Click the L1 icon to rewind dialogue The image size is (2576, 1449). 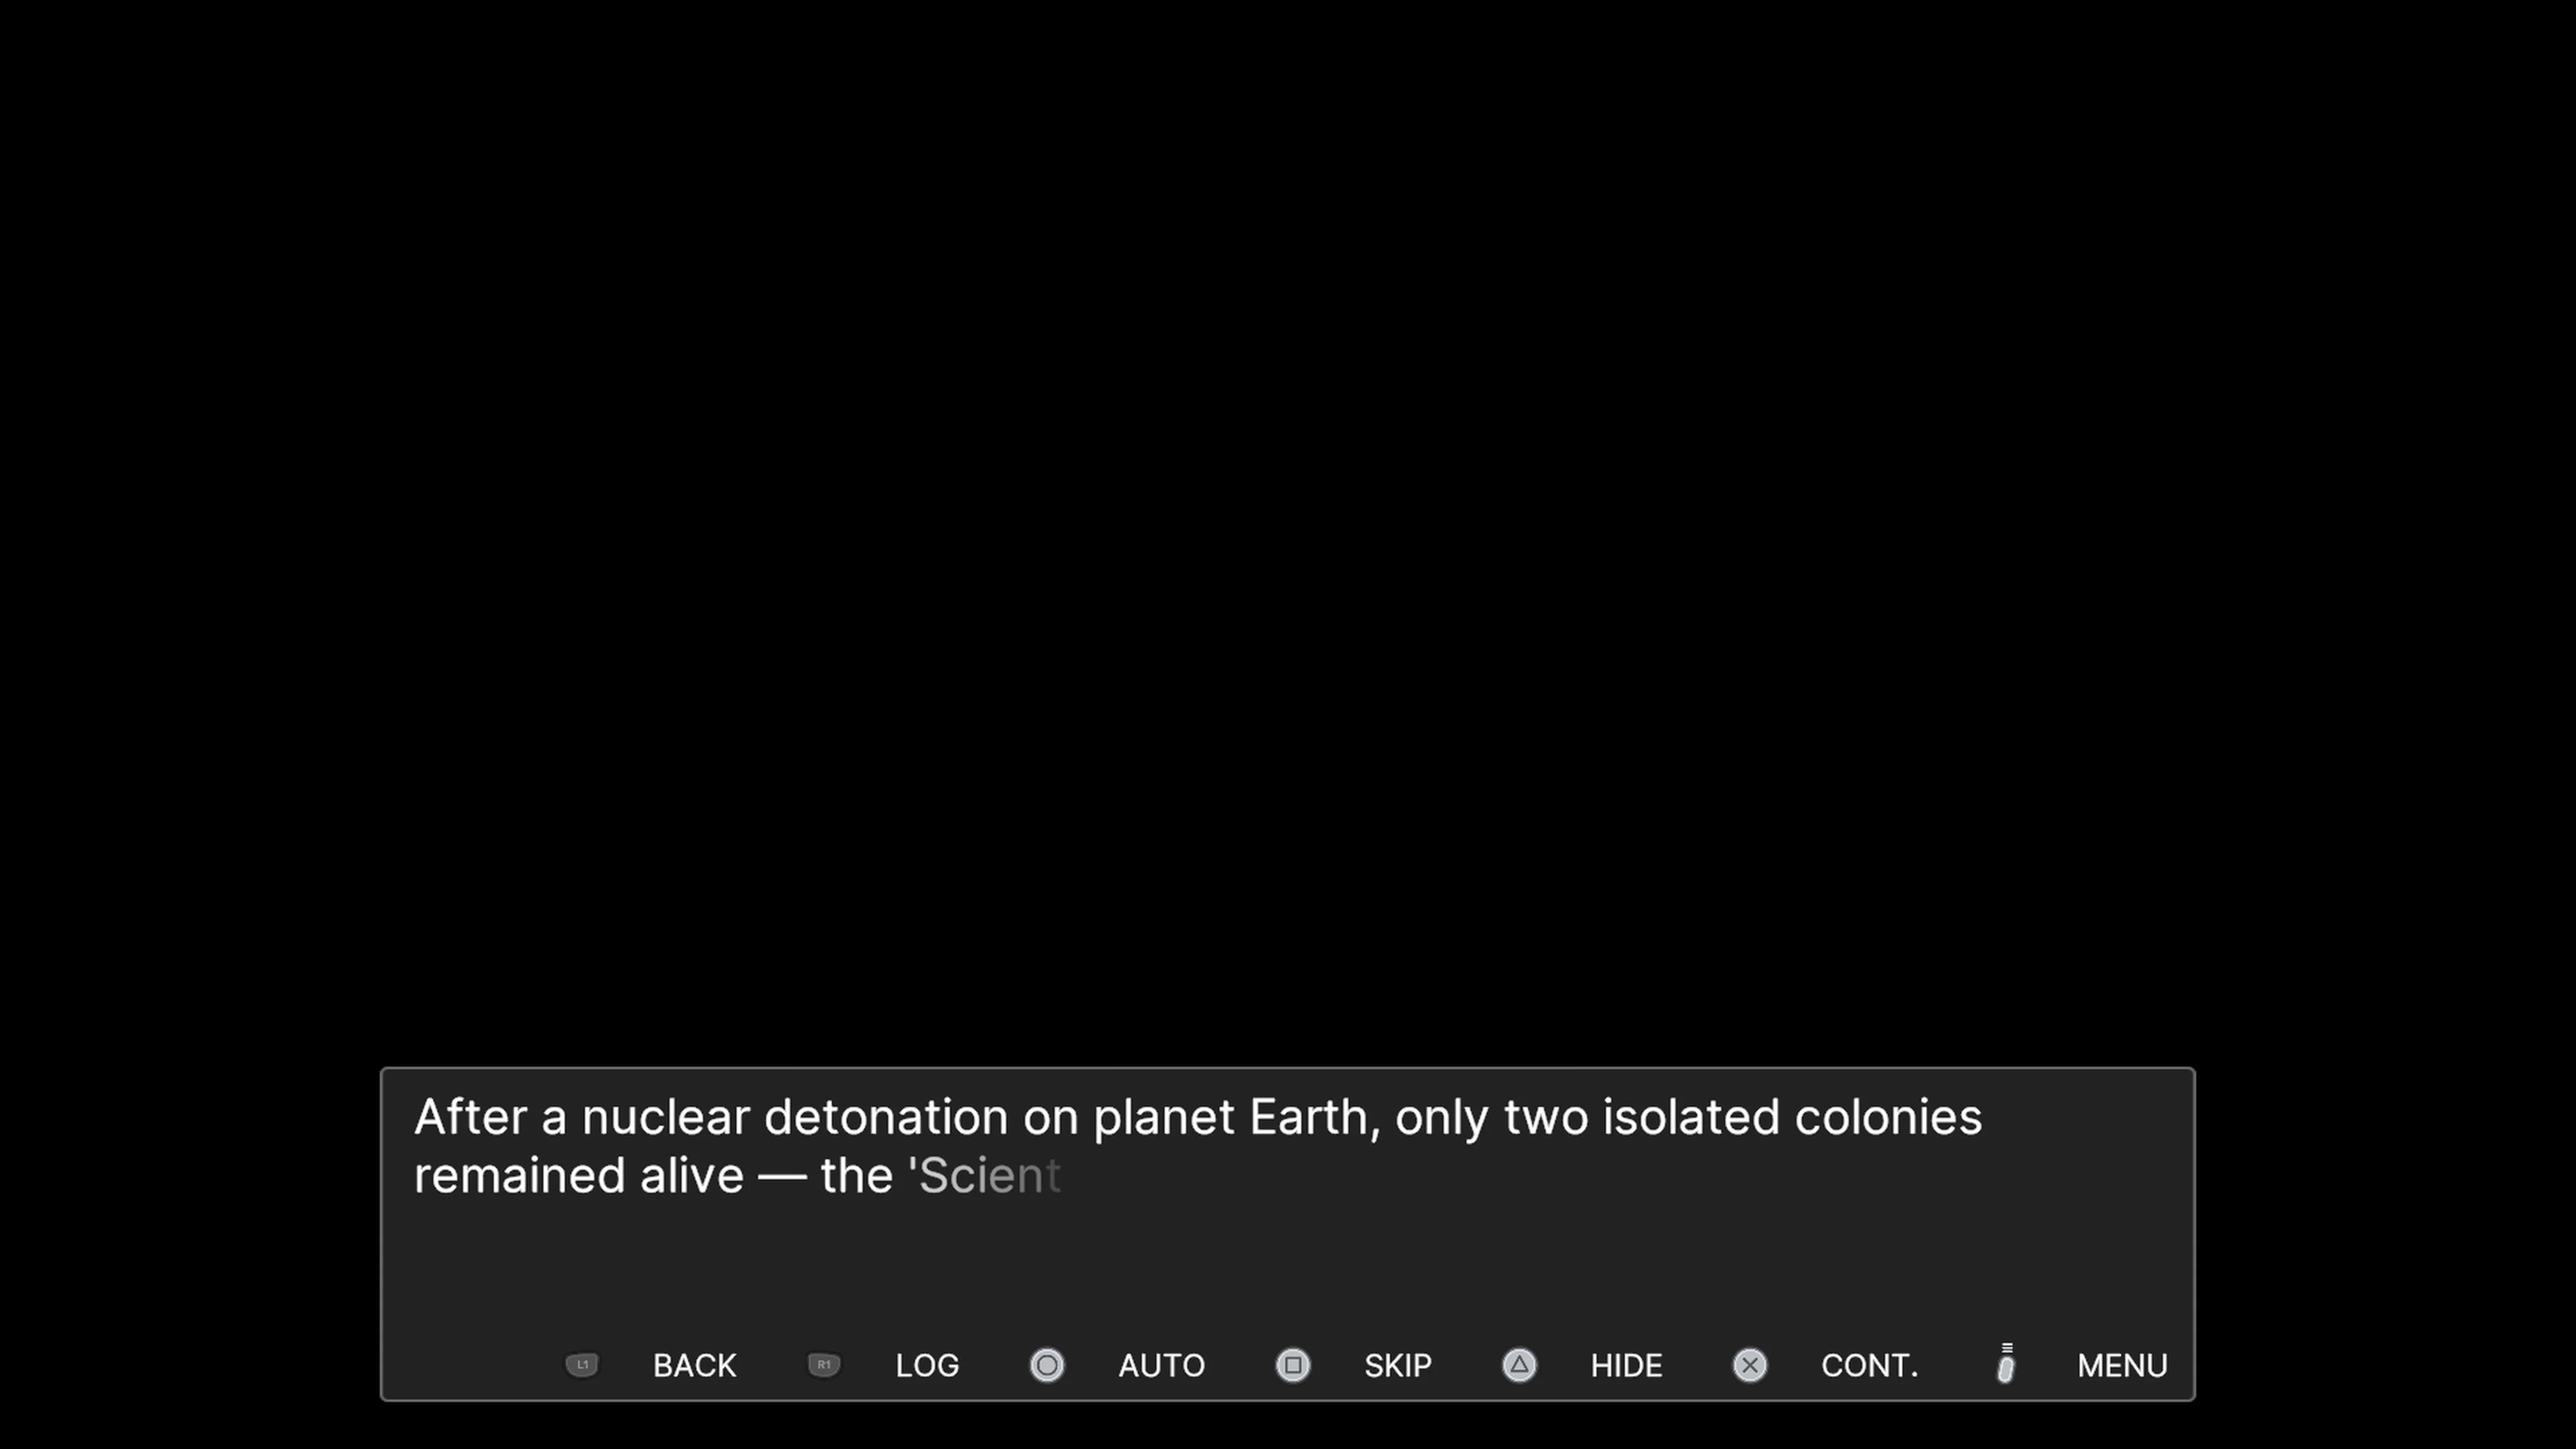582,1365
